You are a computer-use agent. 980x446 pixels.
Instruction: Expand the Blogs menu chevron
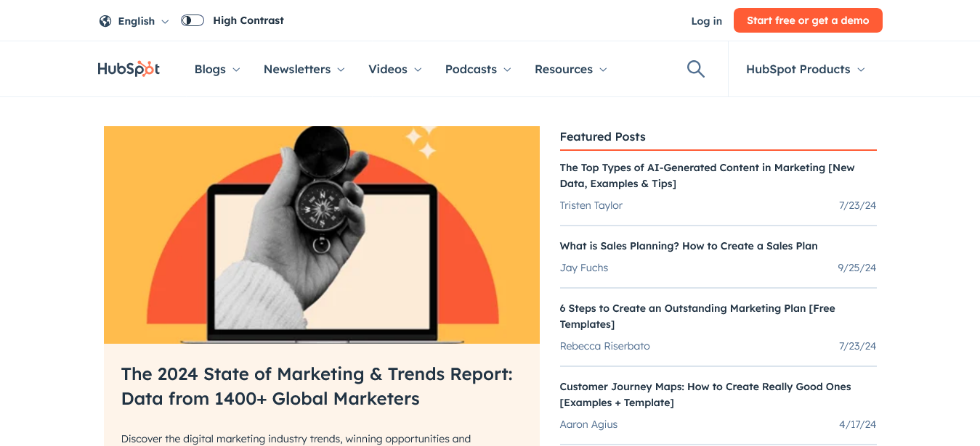236,70
